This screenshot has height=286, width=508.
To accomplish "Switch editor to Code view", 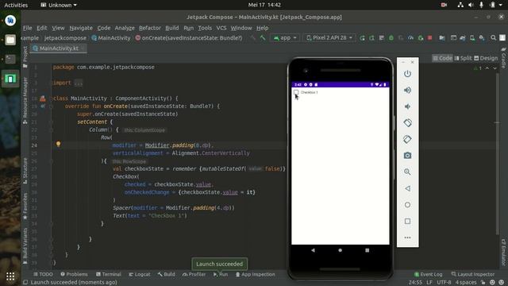I will [442, 58].
